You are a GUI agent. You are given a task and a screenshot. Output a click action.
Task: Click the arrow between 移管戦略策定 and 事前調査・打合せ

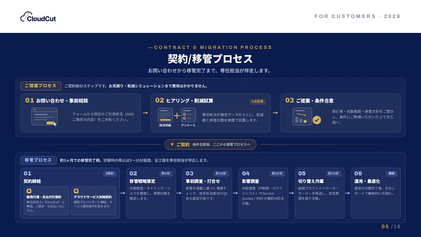click(x=179, y=193)
